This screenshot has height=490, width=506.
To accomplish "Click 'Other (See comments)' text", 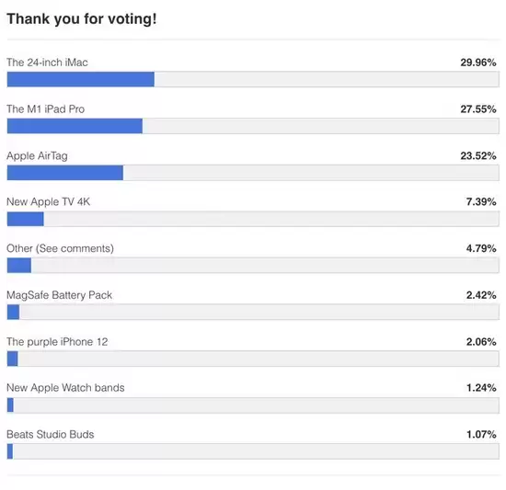I will coord(61,248).
